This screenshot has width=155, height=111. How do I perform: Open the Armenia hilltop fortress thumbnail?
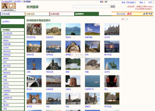[x=53, y=29]
